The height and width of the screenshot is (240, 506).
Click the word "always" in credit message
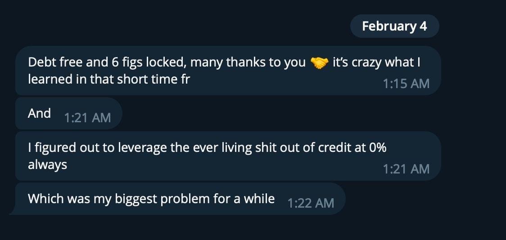47,164
